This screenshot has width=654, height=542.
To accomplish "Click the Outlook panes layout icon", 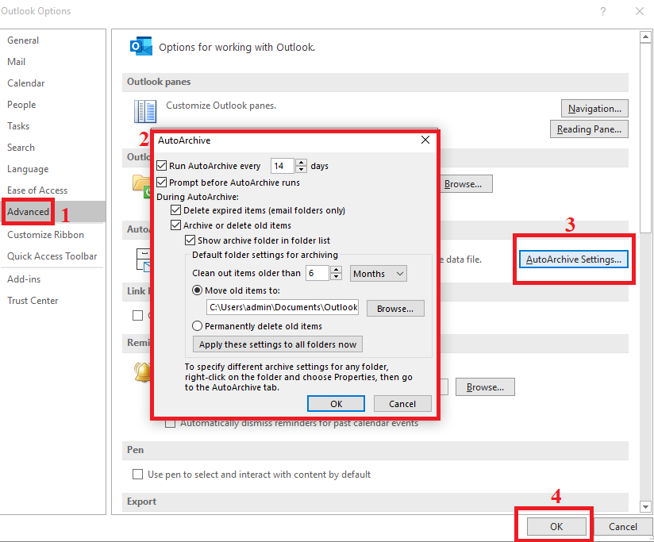I will [x=145, y=111].
